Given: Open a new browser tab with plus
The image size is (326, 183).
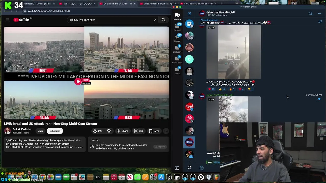Looking at the screenshot, I should tap(222, 4).
